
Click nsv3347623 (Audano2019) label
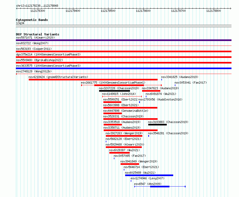click(160, 88)
